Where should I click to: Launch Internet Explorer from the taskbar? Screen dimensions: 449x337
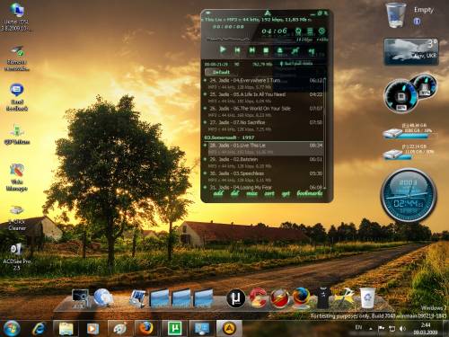[x=39, y=329]
